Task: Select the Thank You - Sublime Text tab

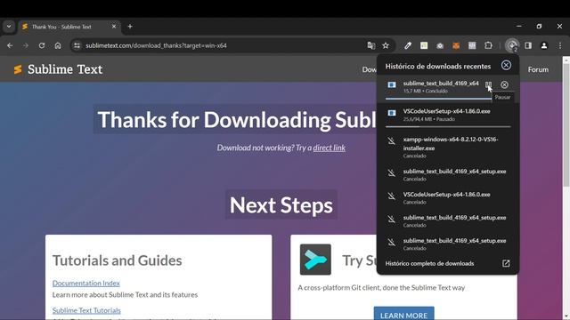Action: [x=69, y=27]
